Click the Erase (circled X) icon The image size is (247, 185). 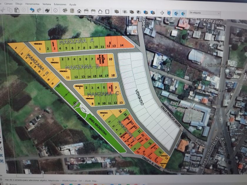tap(24, 10)
